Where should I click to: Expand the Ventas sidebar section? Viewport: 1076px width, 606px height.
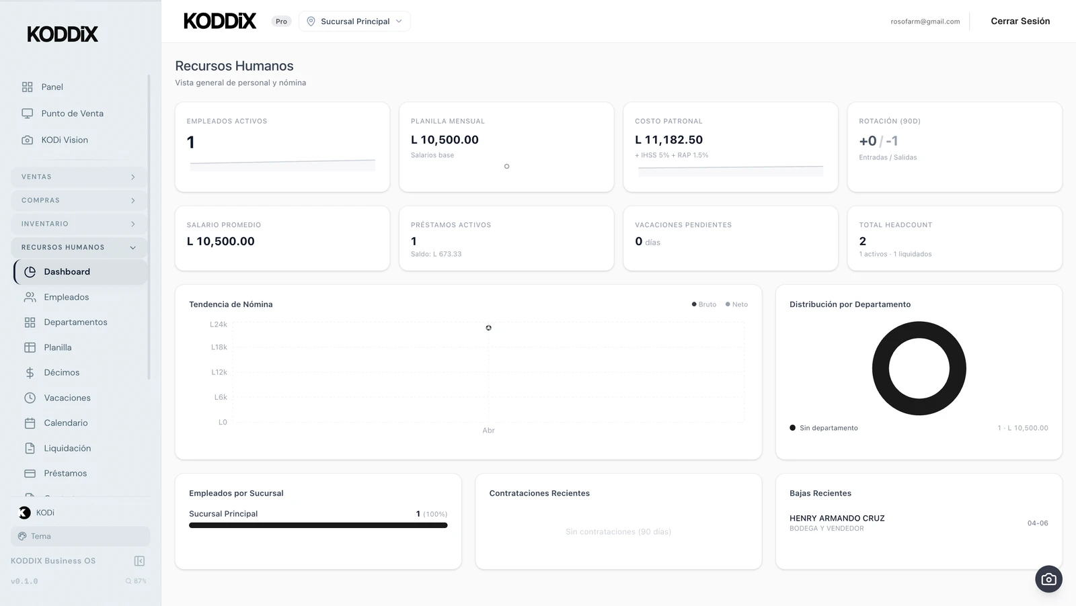[79, 177]
